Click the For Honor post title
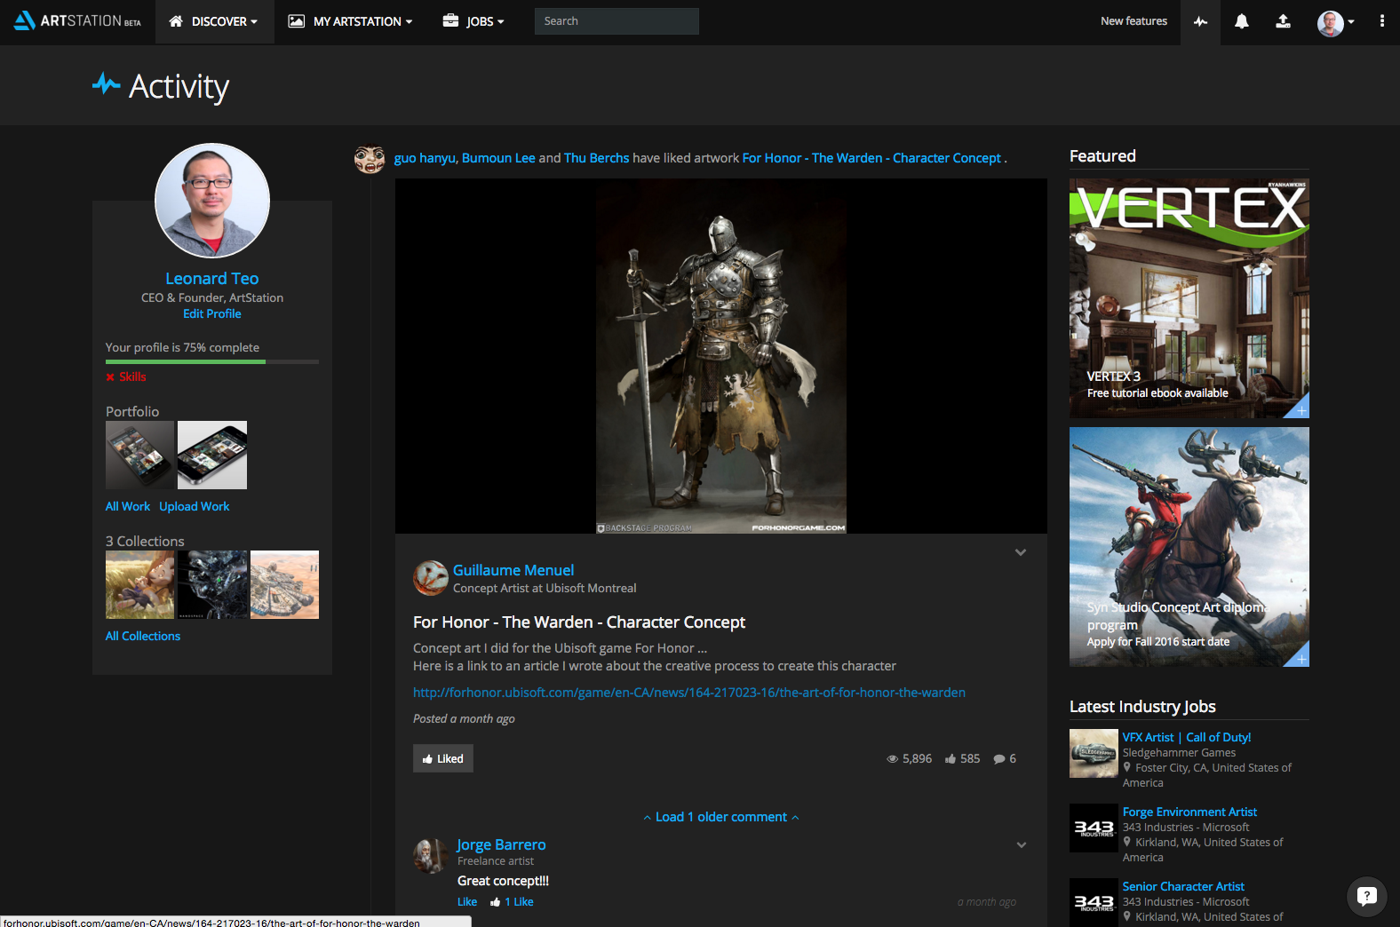The image size is (1400, 927). [x=579, y=622]
